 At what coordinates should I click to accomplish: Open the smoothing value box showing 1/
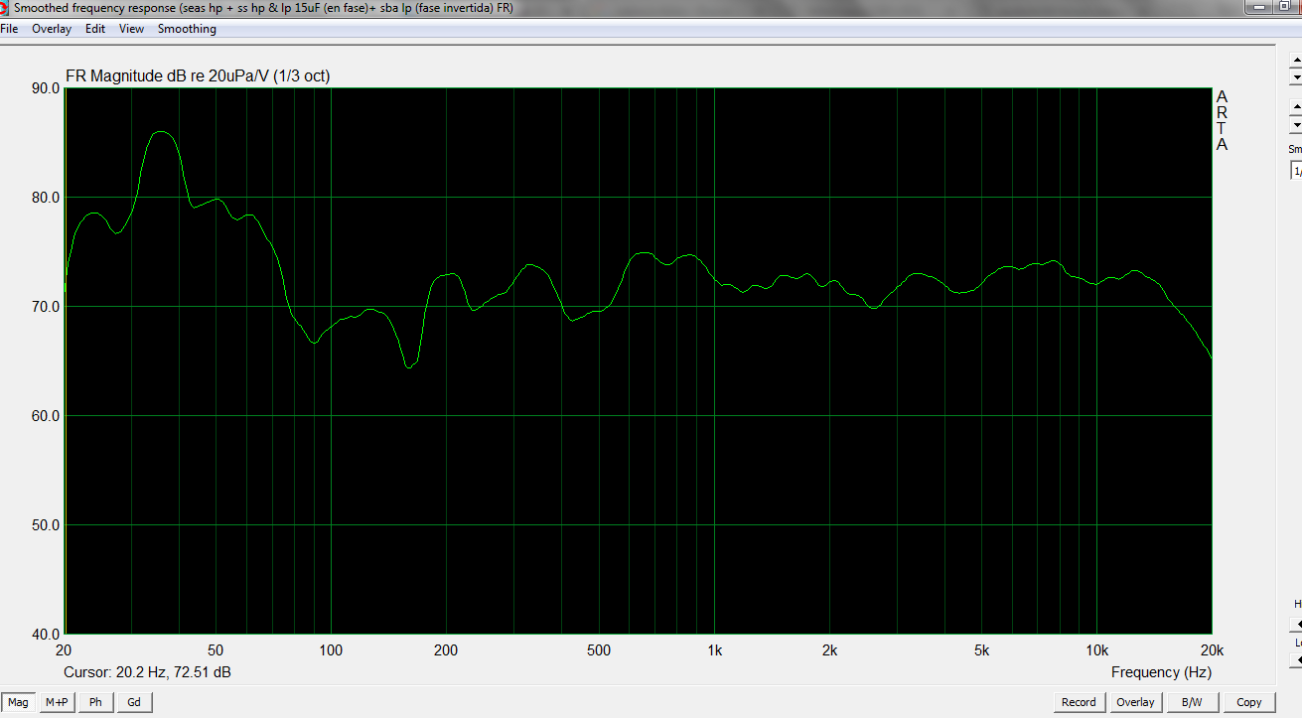(x=1296, y=171)
